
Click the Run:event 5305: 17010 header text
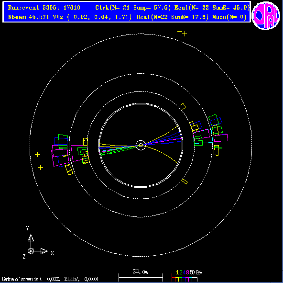coord(44,8)
